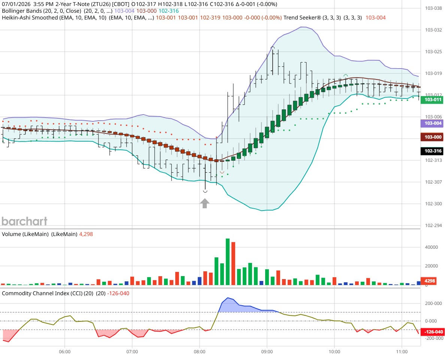Click the 102-313 price axis label

(x=433, y=160)
